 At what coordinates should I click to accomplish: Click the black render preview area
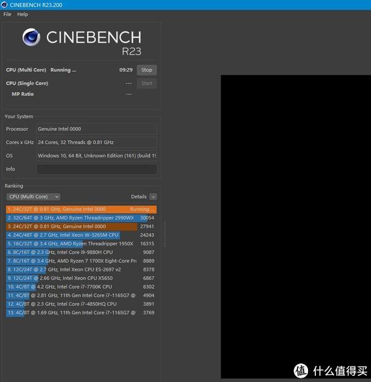pyautogui.click(x=296, y=227)
